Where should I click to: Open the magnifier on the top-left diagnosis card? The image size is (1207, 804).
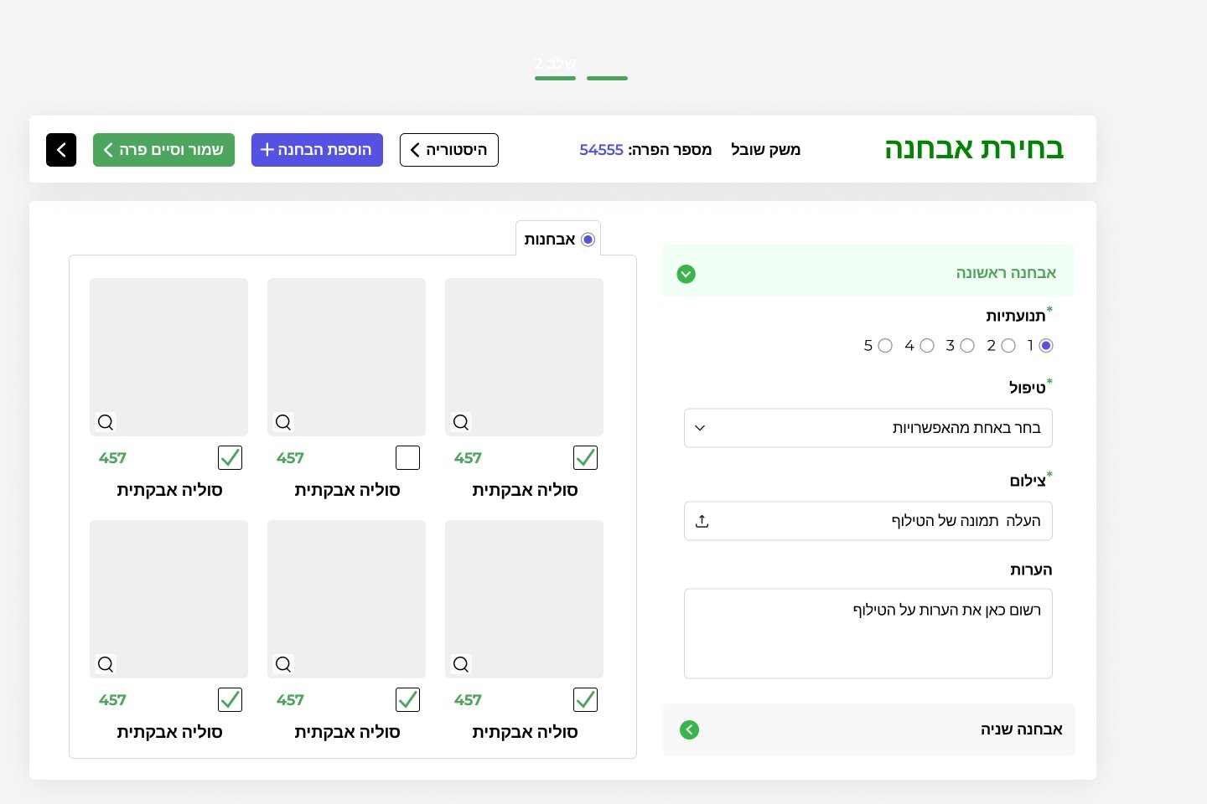[106, 422]
